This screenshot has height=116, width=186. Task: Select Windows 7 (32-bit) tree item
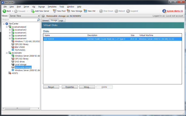[27, 41]
